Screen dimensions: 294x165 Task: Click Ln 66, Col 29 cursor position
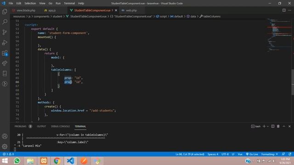tap(190, 154)
